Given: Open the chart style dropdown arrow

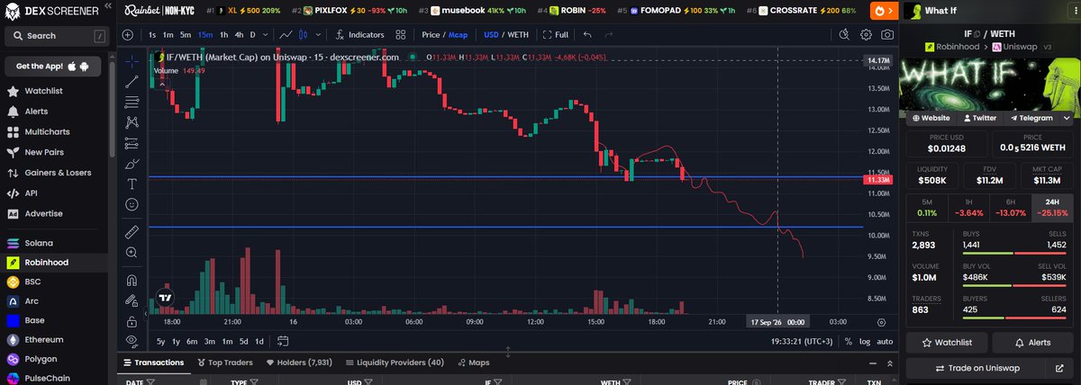Looking at the screenshot, I should pyautogui.click(x=317, y=35).
